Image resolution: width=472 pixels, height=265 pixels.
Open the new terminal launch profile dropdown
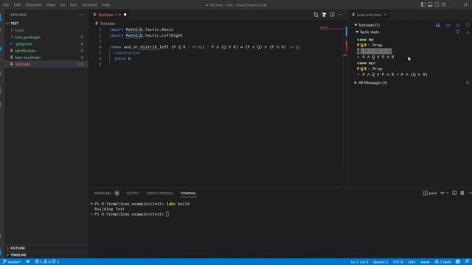click(448, 193)
